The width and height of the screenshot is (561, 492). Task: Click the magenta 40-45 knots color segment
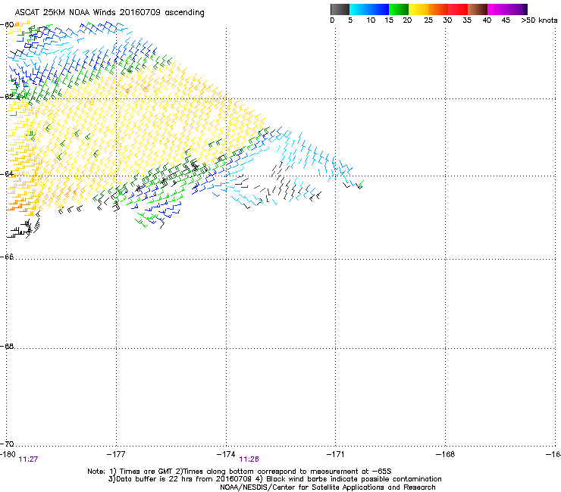(497, 9)
